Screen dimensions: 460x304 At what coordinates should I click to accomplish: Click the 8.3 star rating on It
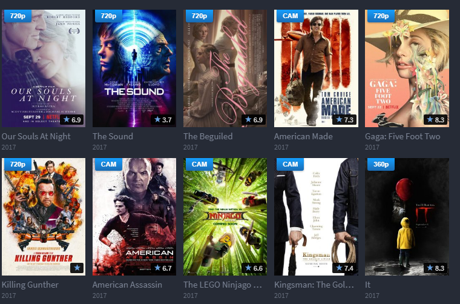[436, 268]
